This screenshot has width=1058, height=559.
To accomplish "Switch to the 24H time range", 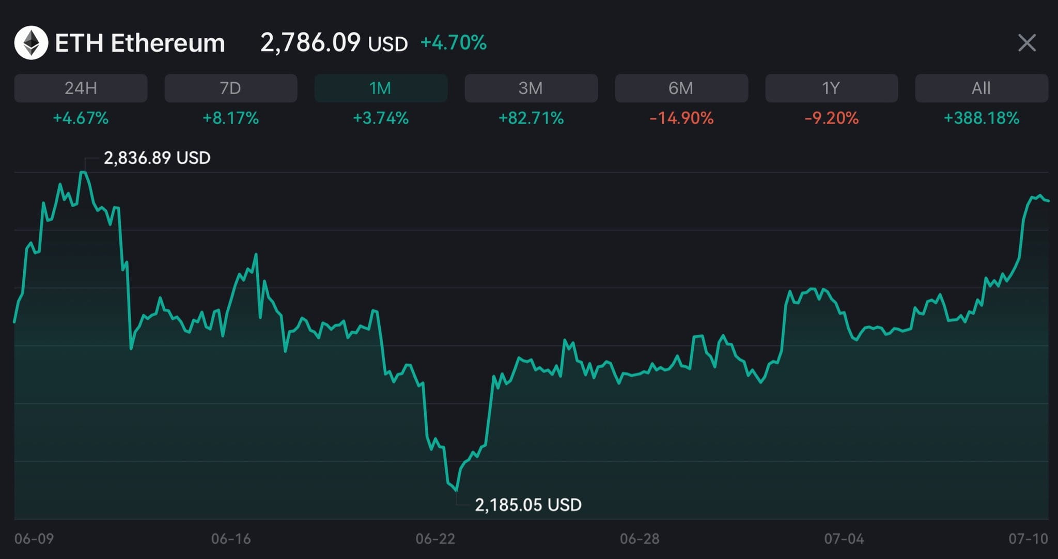I will (81, 88).
